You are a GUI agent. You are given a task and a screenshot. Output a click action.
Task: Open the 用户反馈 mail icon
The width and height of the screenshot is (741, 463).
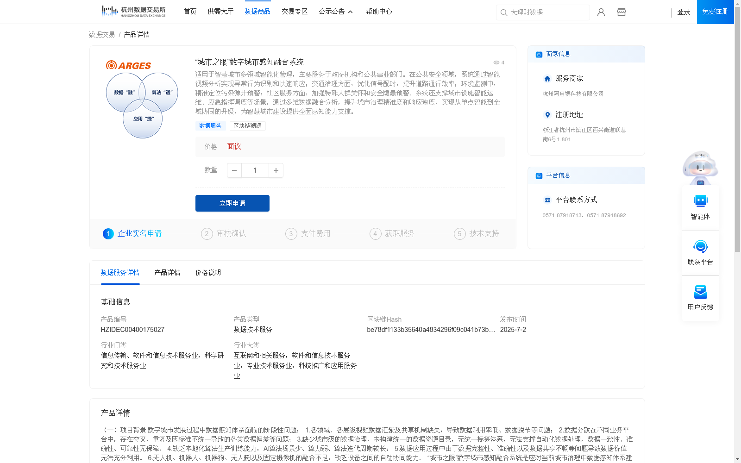(x=700, y=292)
